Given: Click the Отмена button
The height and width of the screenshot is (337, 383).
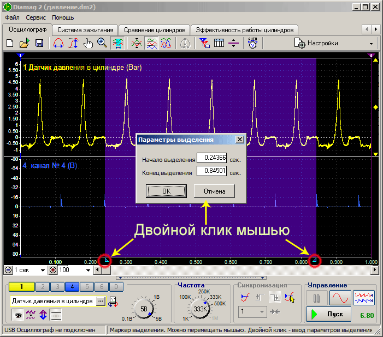Looking at the screenshot, I should tap(215, 191).
